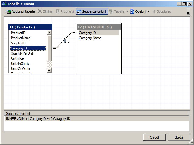Click the Elimina X icon
The height and width of the screenshot is (145, 194).
[x=40, y=11]
